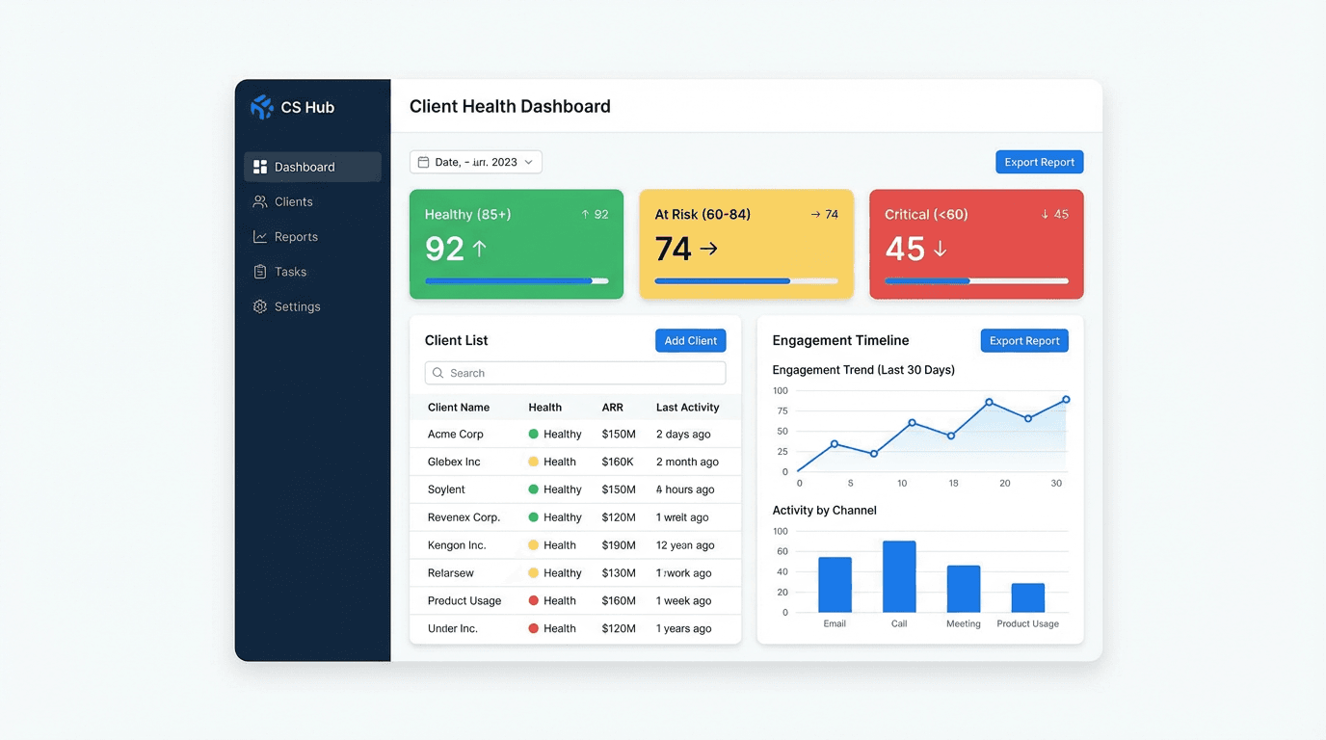Expand the Date dropdown
The width and height of the screenshot is (1326, 740).
coord(528,161)
